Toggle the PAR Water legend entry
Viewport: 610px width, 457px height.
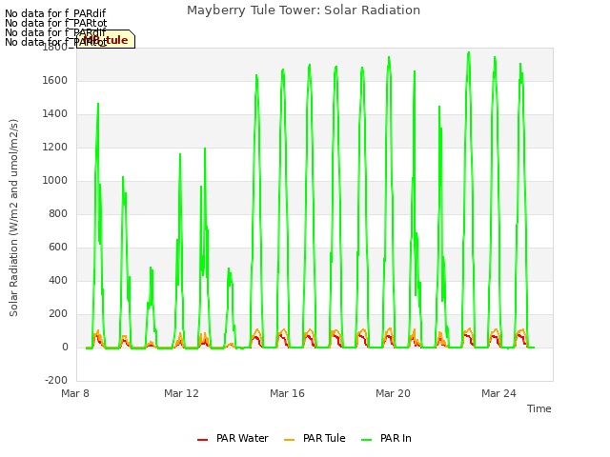233,438
